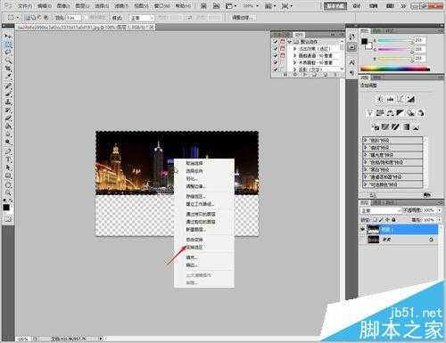
Task: Click the R slider in Color panel
Action: (394, 41)
